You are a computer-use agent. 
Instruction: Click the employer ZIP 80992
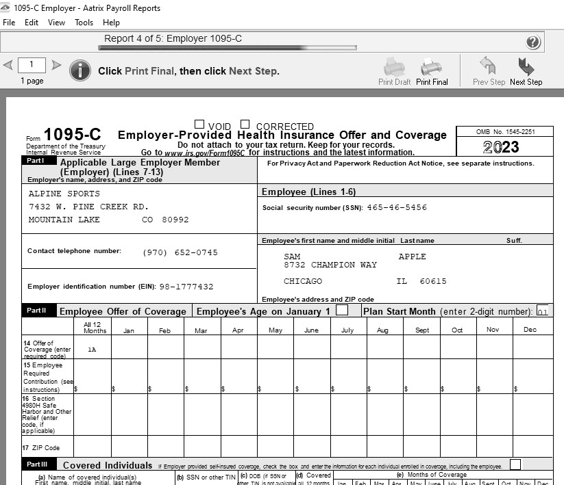pos(175,220)
